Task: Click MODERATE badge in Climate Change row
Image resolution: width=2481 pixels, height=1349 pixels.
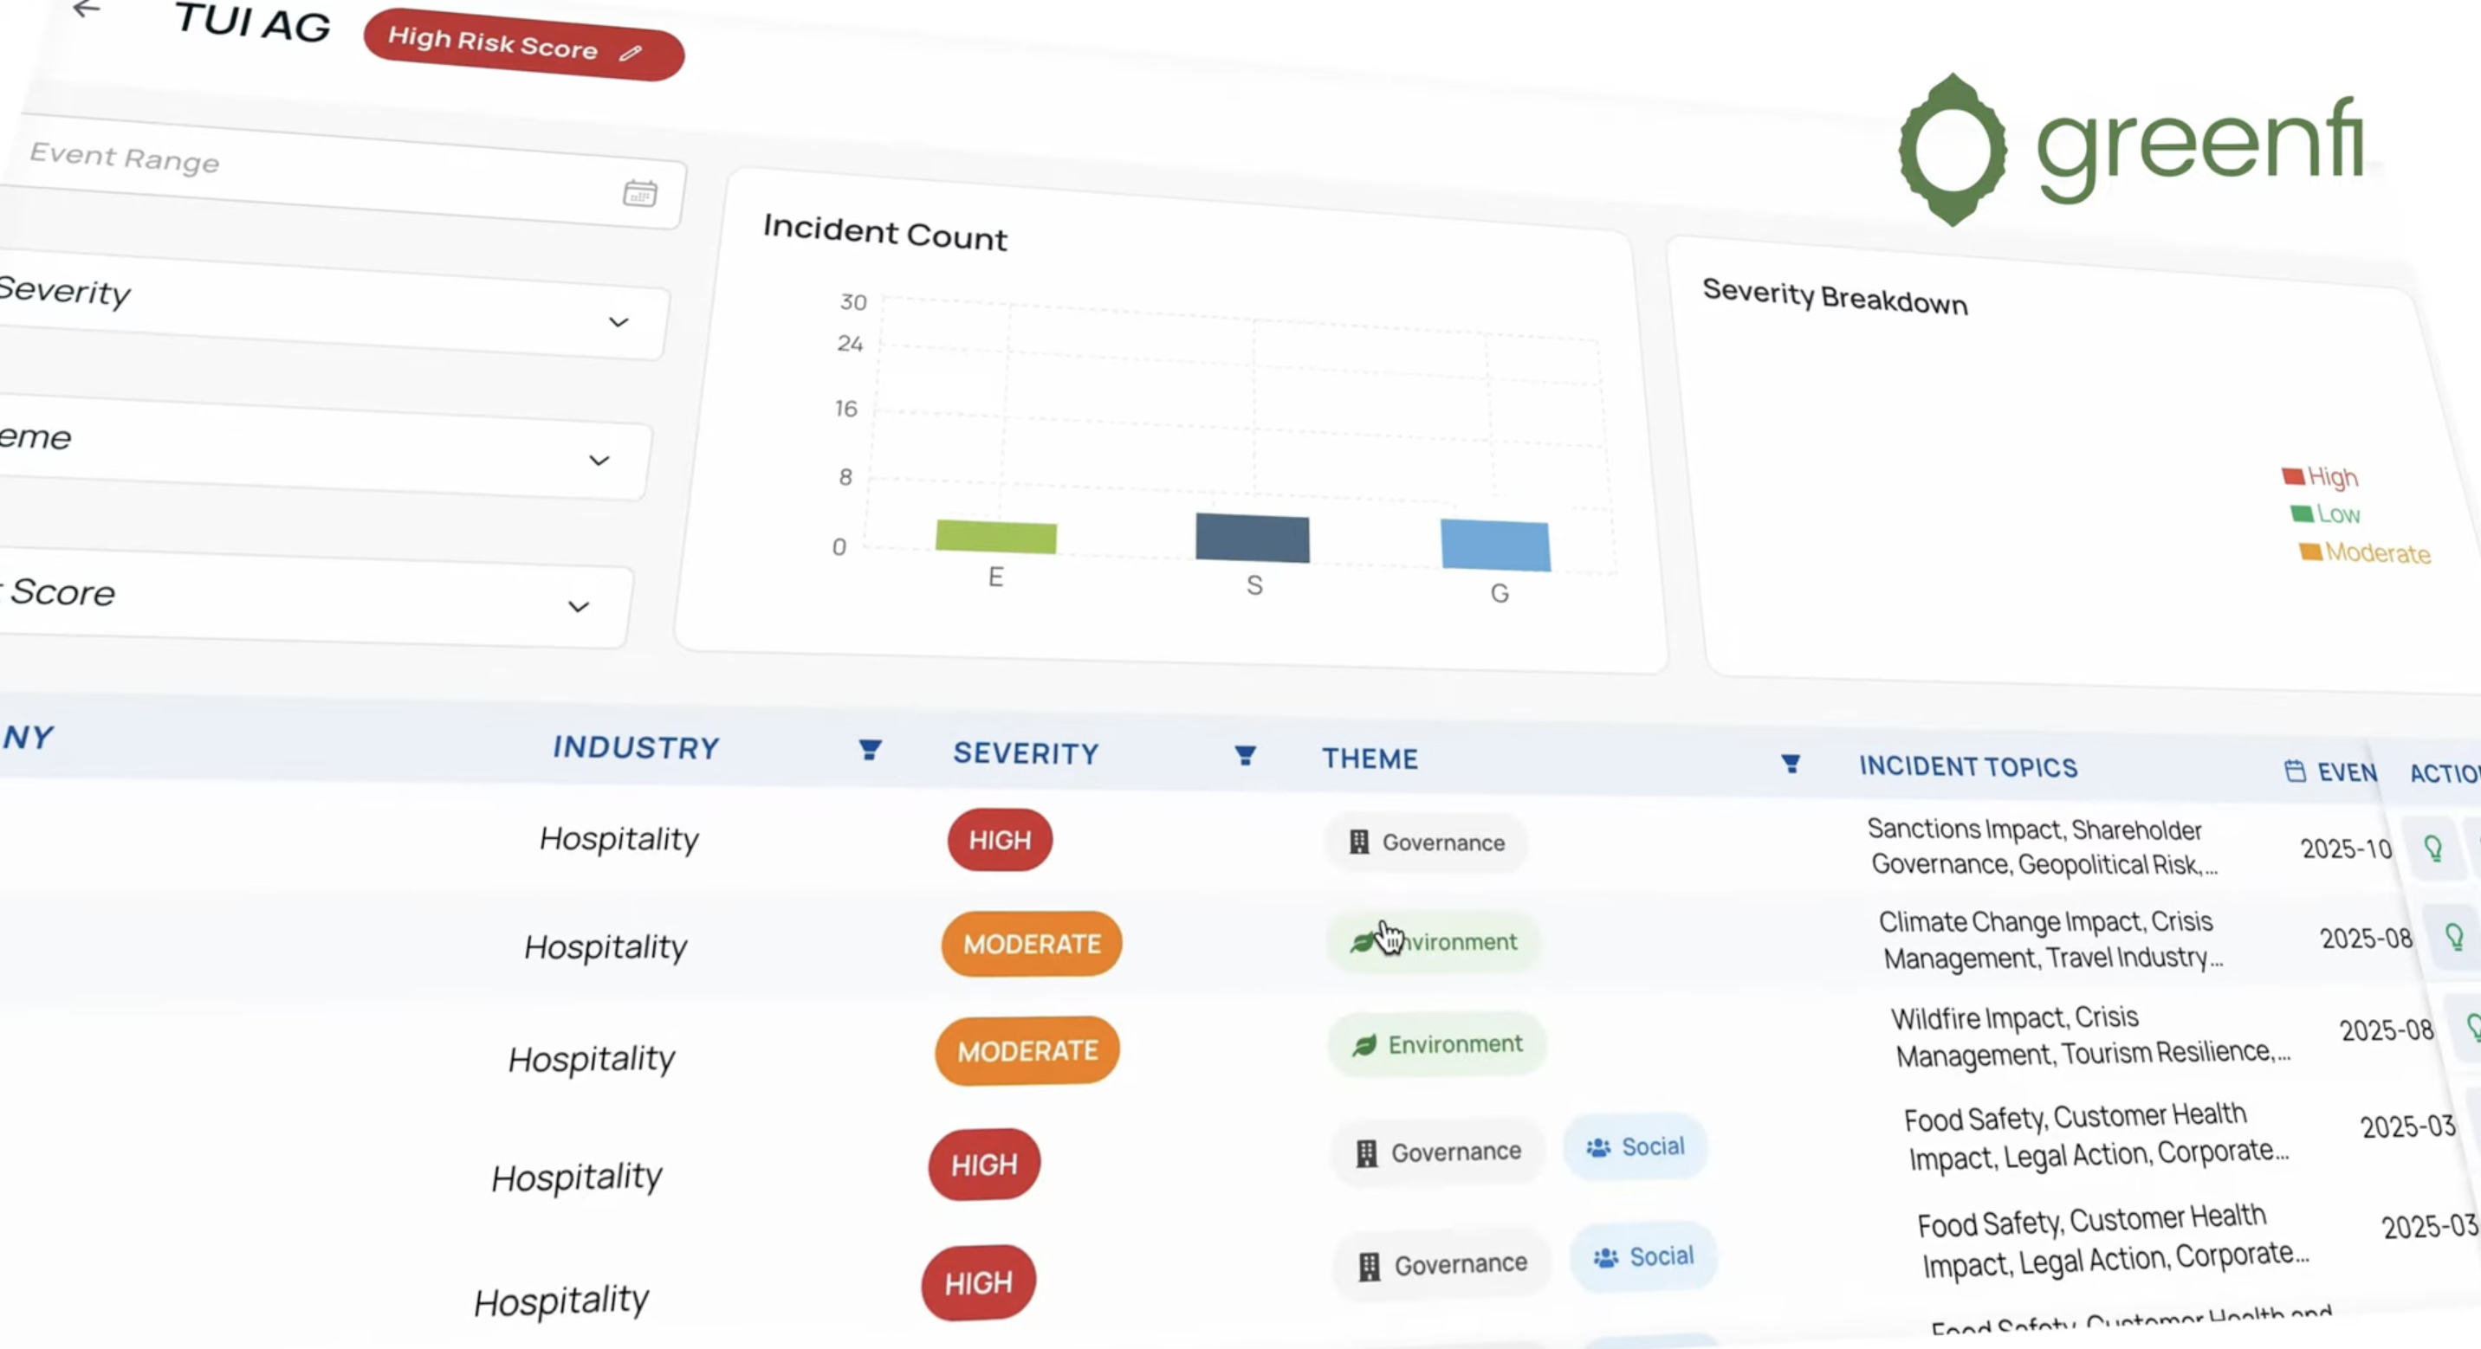Action: 1032,944
